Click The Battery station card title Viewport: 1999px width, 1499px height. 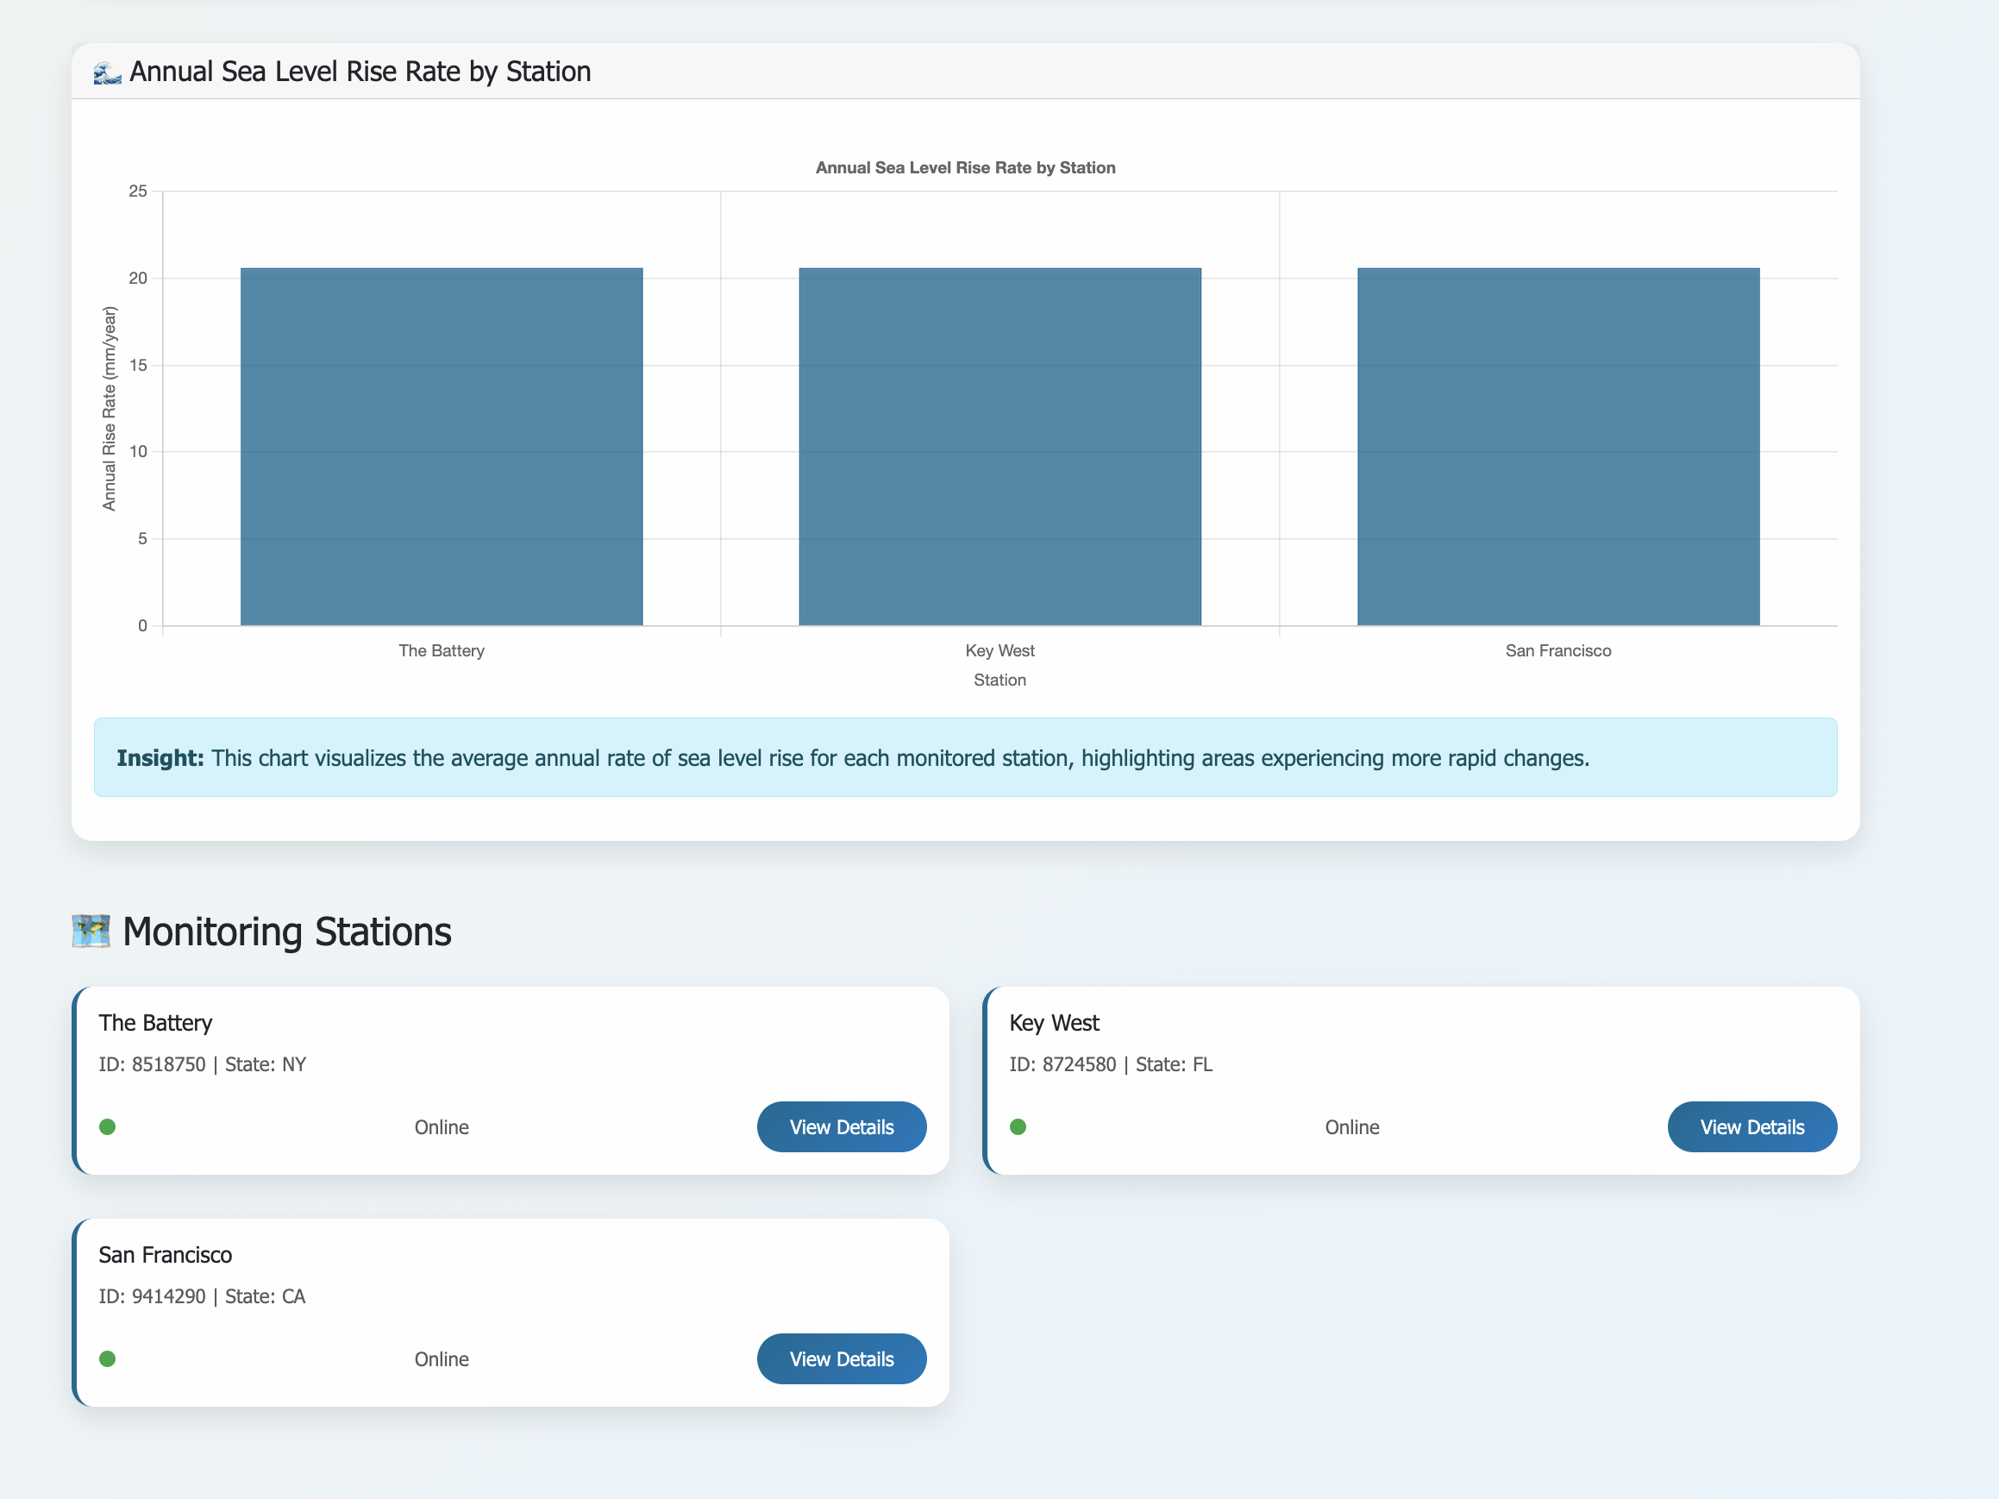155,1023
